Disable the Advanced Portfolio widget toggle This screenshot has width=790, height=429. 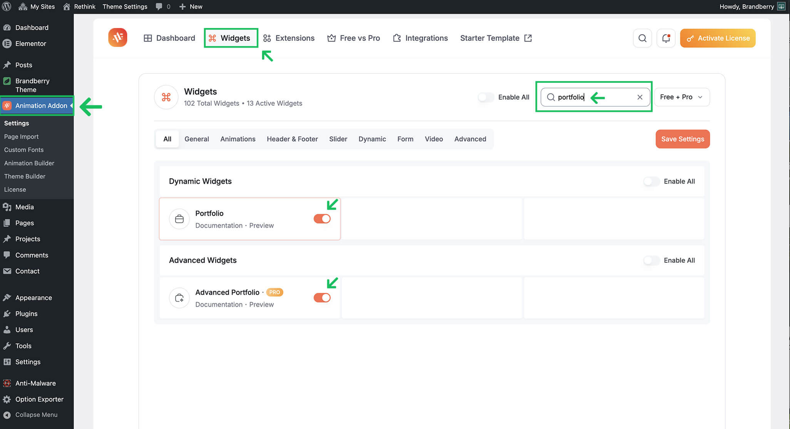tap(322, 298)
